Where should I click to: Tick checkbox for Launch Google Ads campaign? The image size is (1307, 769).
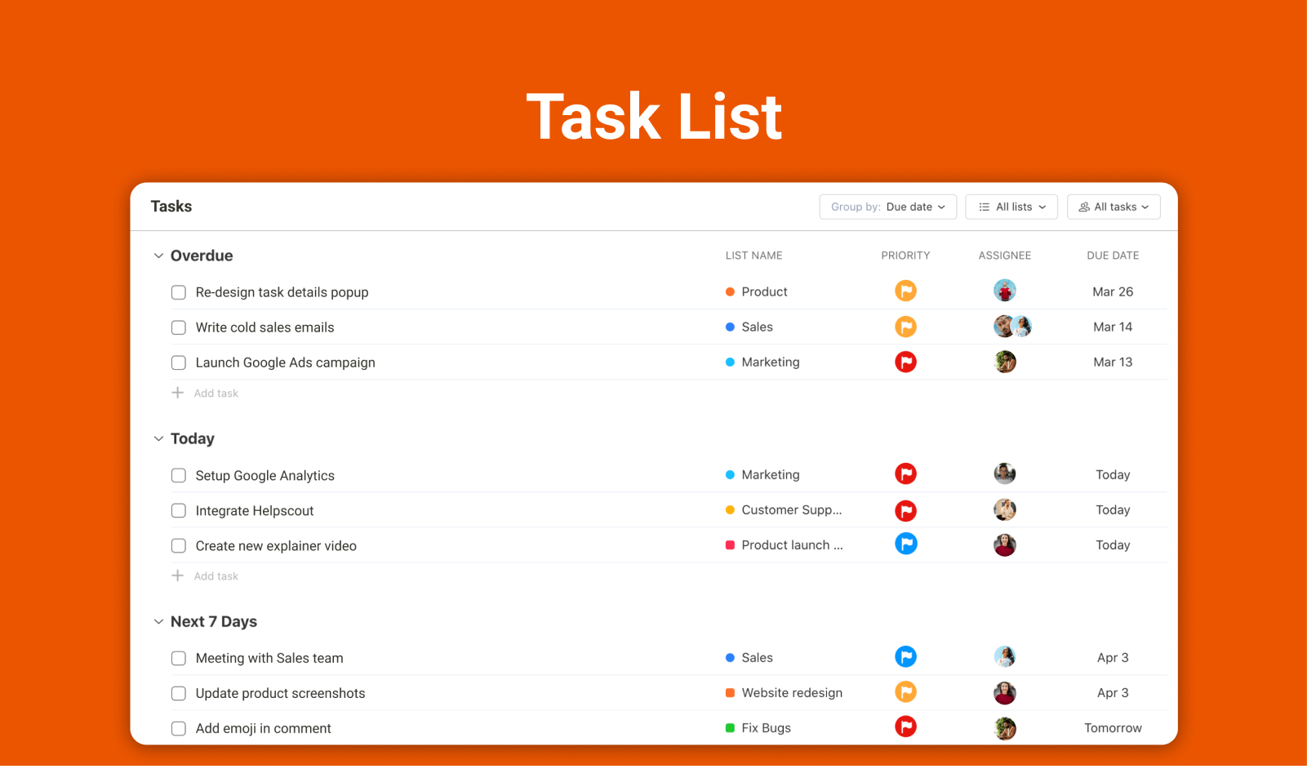[x=179, y=362]
